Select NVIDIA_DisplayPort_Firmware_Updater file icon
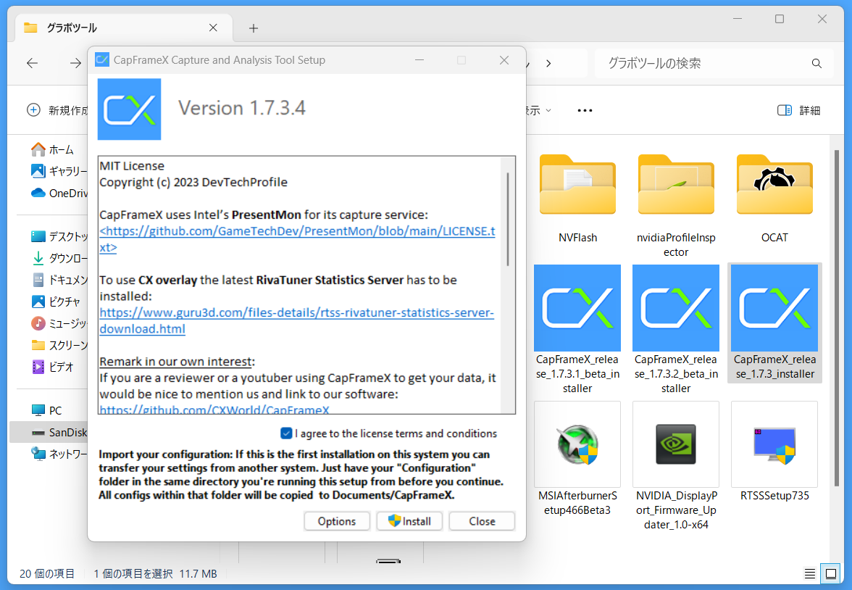852x590 pixels. [675, 444]
